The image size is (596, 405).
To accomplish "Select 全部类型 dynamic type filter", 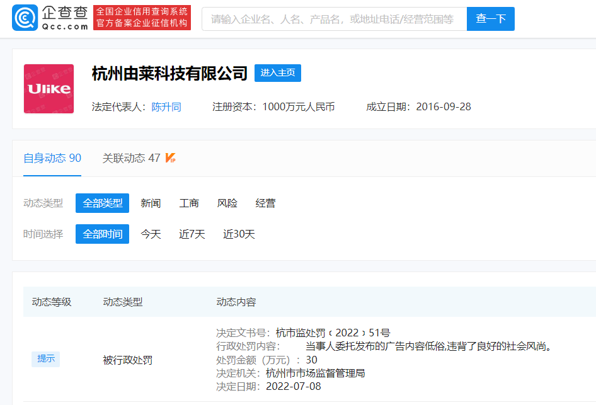I will 102,203.
